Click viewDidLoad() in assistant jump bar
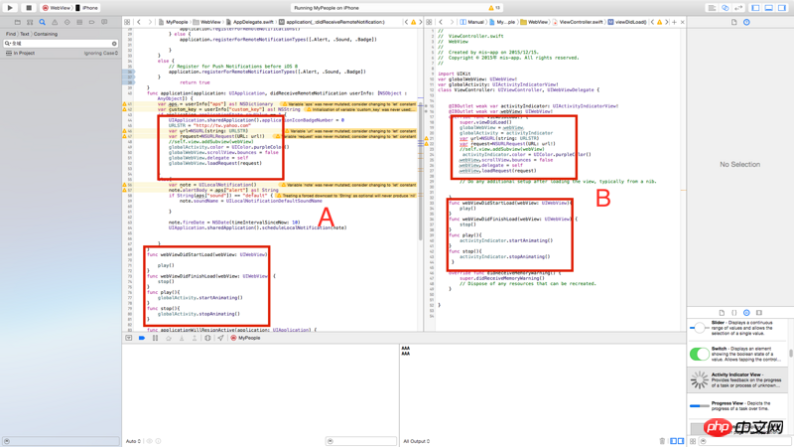794x447 pixels. pos(627,22)
